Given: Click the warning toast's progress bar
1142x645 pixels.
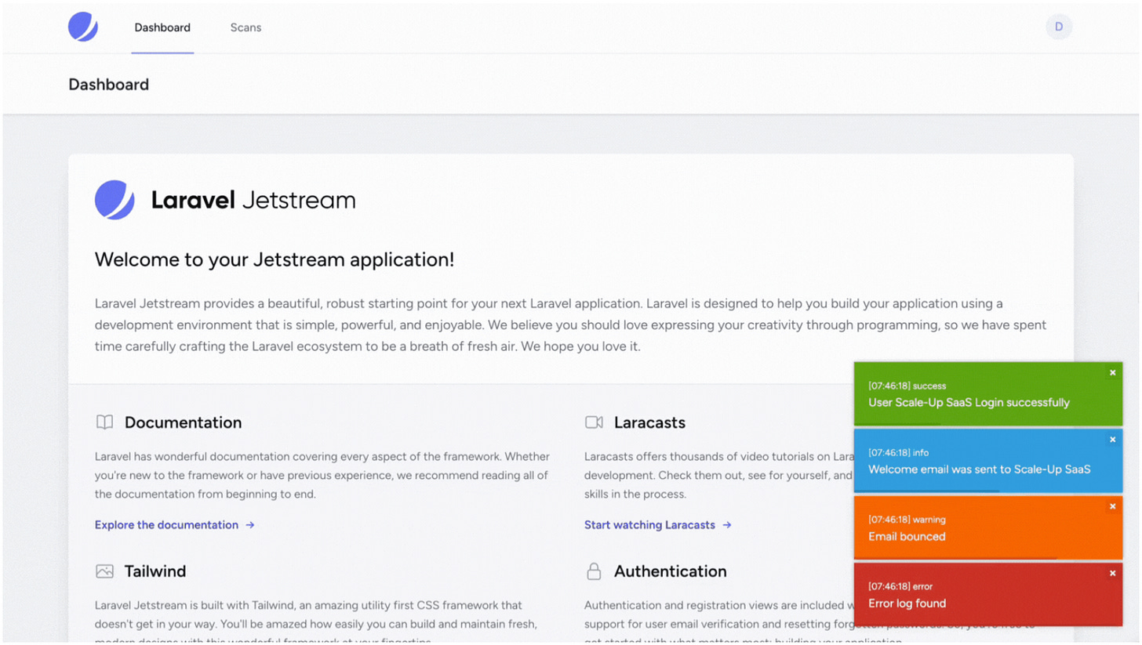Looking at the screenshot, I should pos(955,558).
